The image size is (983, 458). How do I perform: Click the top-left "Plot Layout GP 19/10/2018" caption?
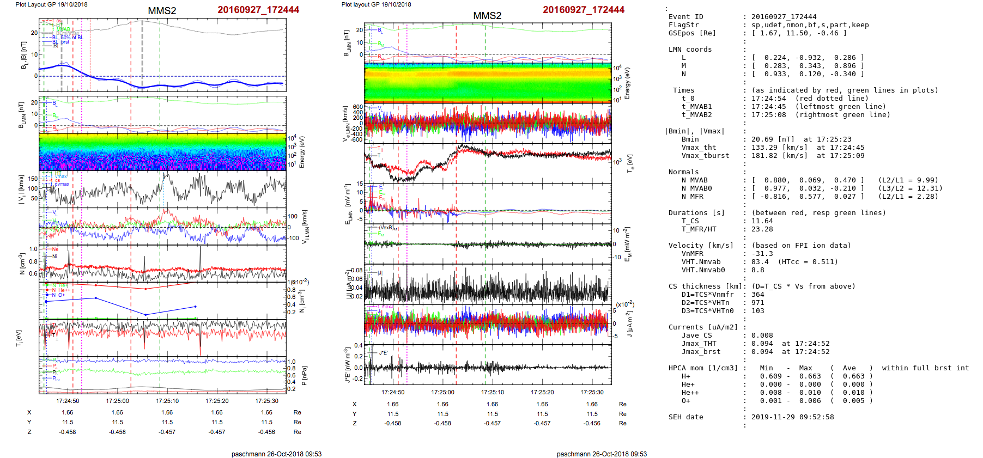51,4
